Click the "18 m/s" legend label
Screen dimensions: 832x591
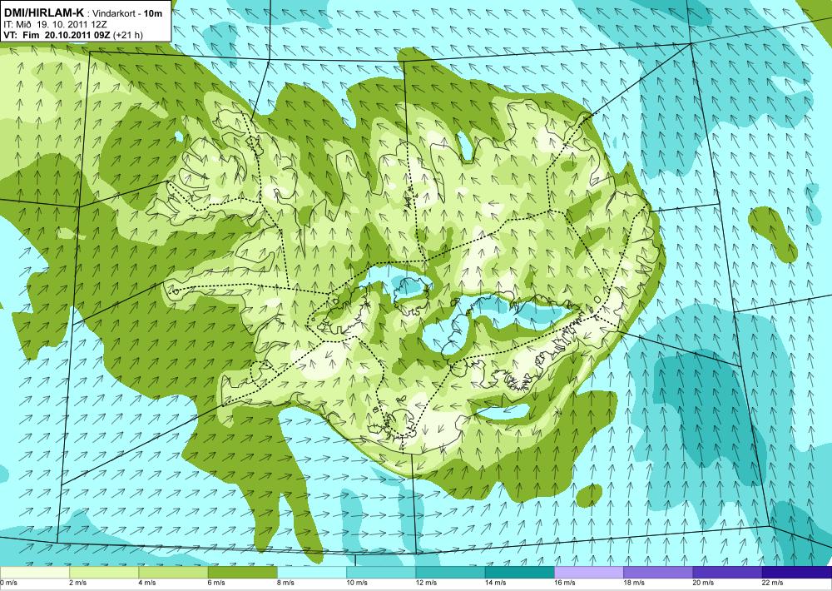point(633,583)
